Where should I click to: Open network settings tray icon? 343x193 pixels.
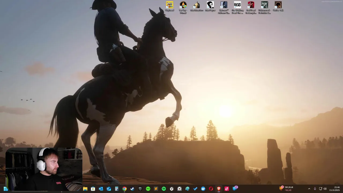320,189
